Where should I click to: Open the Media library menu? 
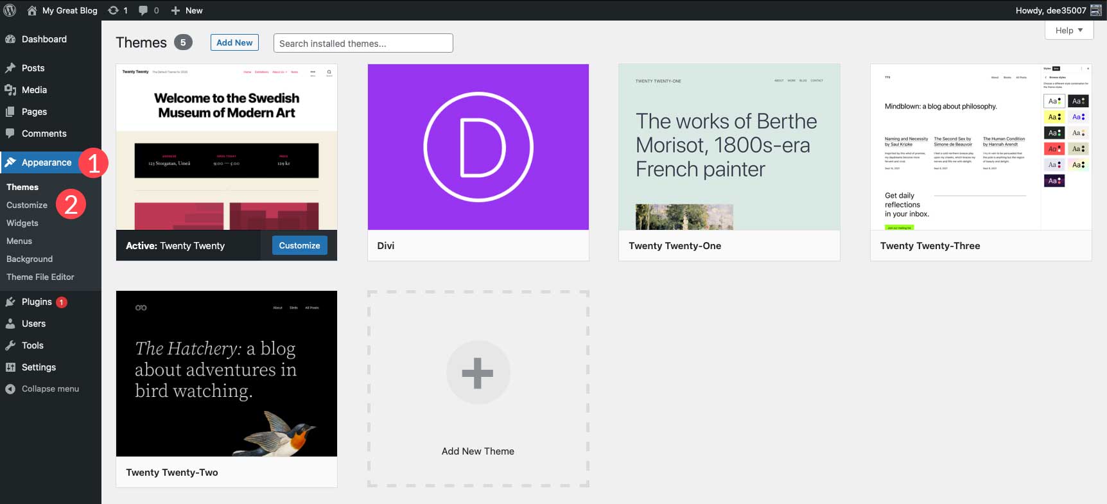[34, 90]
